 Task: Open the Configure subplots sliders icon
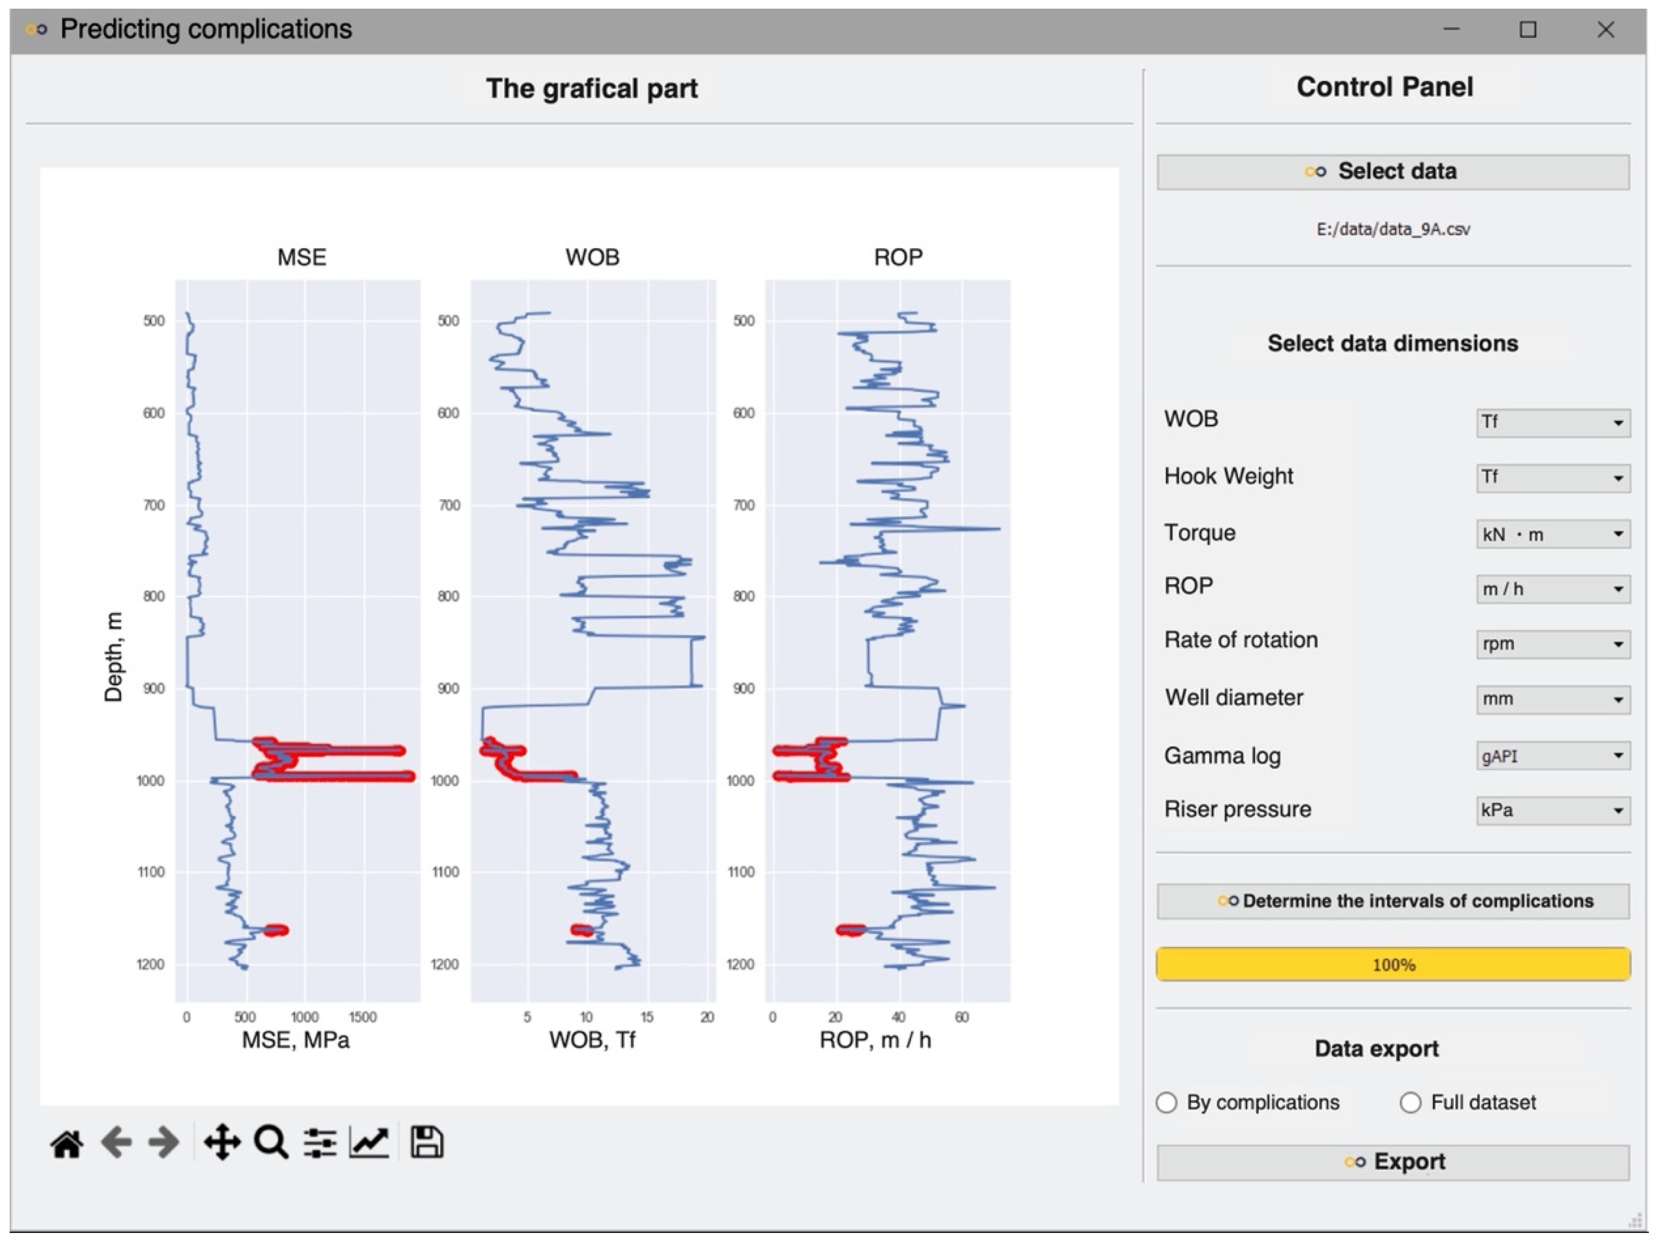(x=320, y=1144)
